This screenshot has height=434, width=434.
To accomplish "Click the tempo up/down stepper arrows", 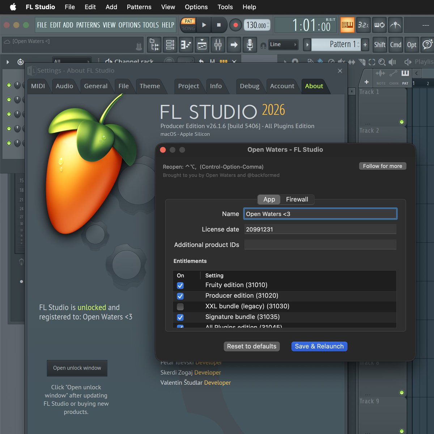I will (x=268, y=25).
